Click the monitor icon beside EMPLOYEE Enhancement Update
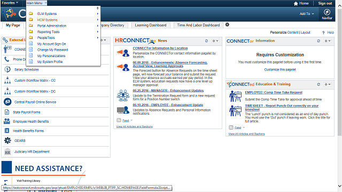The image size is (342, 192). click(x=123, y=110)
